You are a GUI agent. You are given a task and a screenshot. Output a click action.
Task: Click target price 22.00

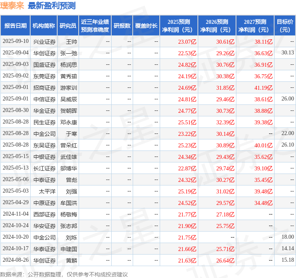pyautogui.click(x=288, y=133)
